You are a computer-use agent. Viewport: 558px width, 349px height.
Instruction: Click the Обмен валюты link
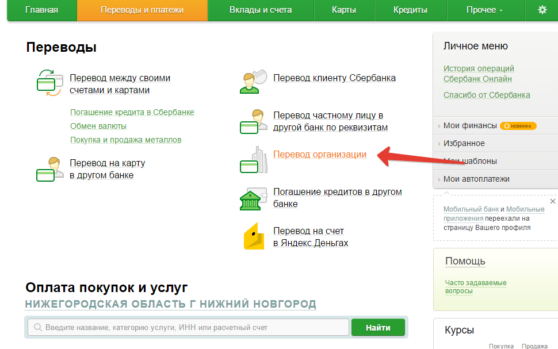pyautogui.click(x=98, y=126)
